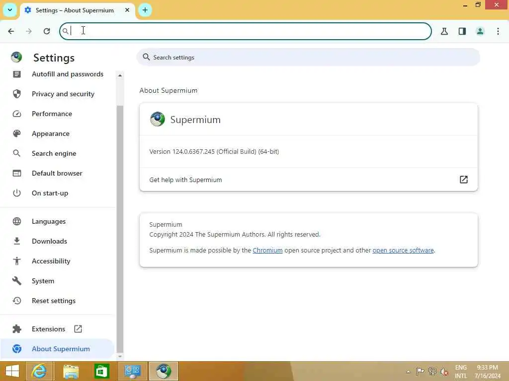Click the On start-up power icon
509x381 pixels.
click(17, 193)
